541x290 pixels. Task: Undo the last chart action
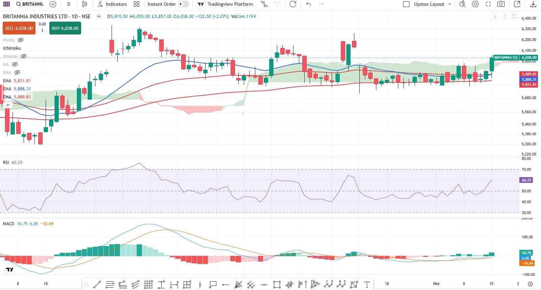[308, 4]
